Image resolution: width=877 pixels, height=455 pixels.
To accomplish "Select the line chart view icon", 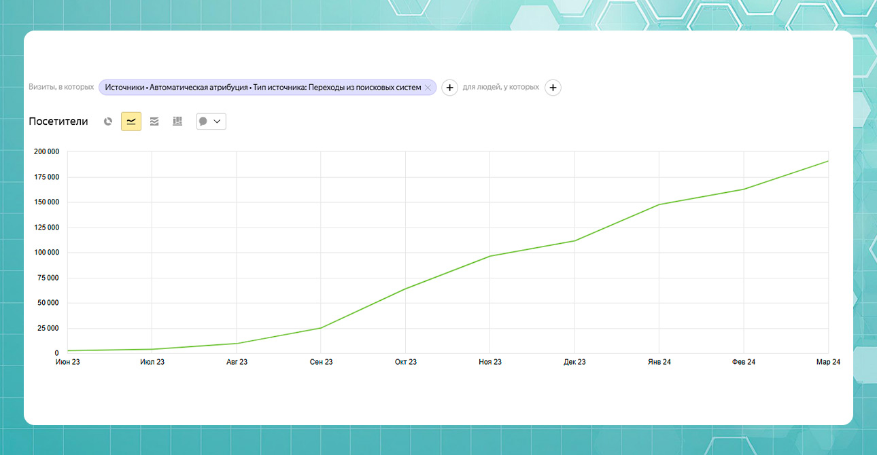I will [x=131, y=122].
